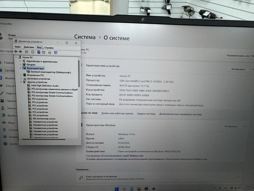Launch Yandex browser from the taskbar

124,189
